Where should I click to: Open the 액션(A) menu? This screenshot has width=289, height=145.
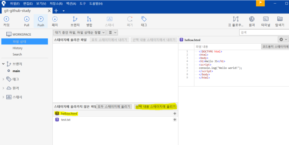[x=71, y=4]
